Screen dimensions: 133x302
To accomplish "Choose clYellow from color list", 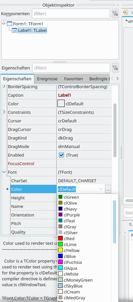I will (84, 250).
